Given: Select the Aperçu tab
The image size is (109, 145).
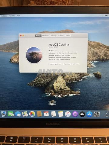Looking at the screenshot, I should coord(38,36).
